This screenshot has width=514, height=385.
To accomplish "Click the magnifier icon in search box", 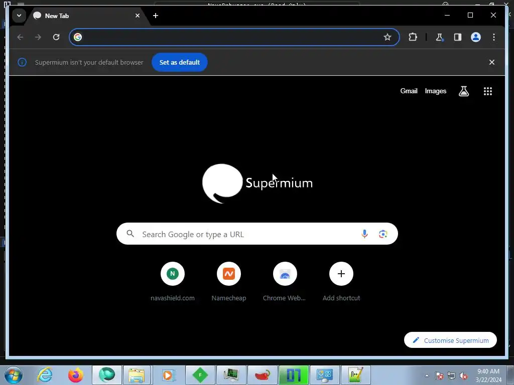I will click(130, 234).
